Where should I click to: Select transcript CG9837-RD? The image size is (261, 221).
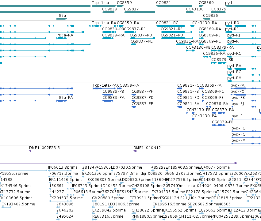(x=141, y=35)
